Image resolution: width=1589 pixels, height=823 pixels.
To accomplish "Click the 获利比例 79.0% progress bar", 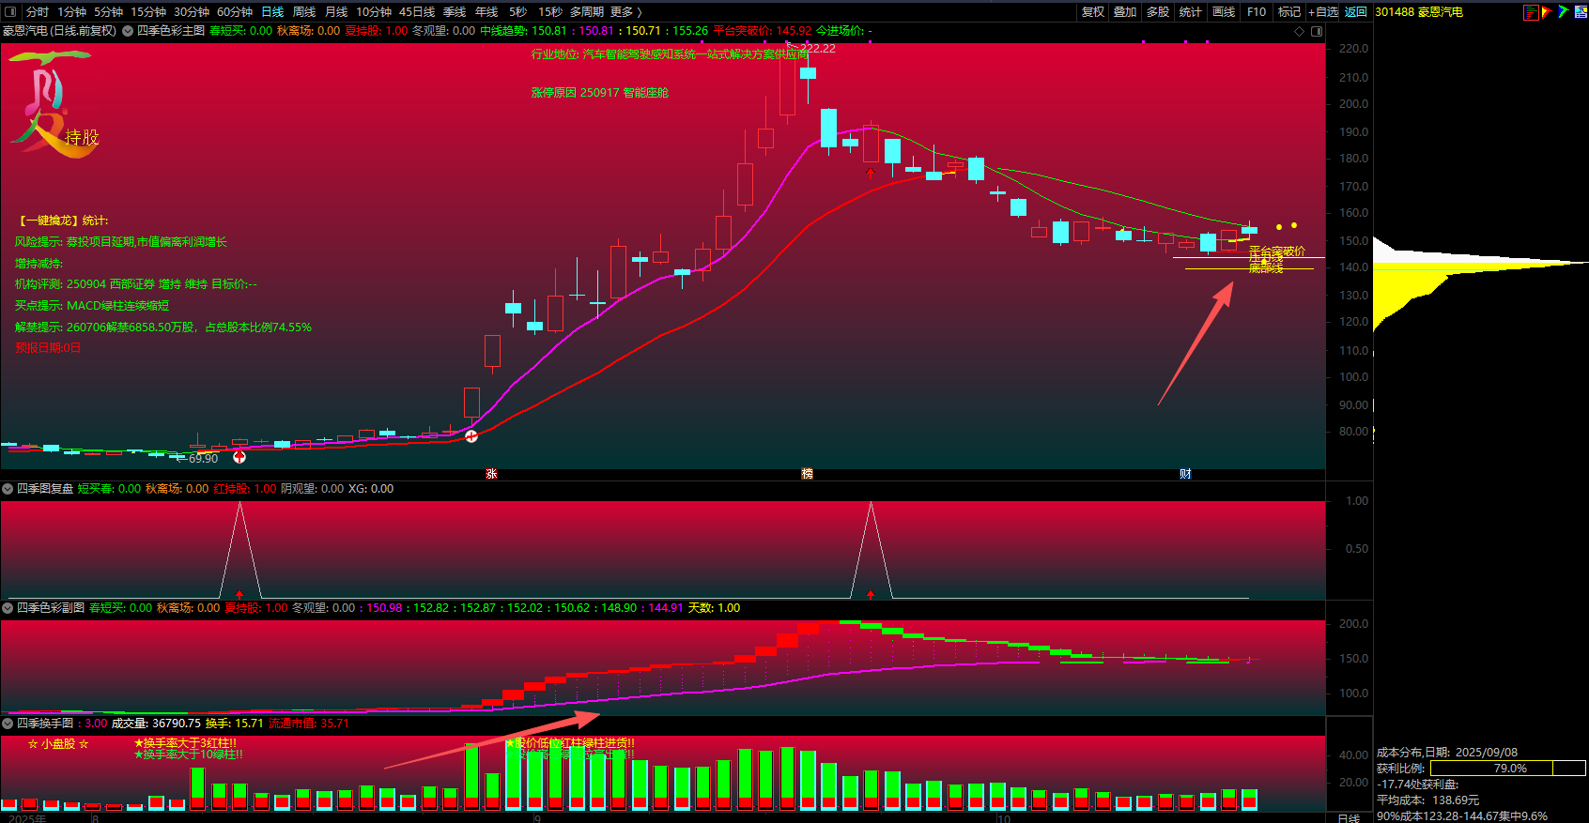I will coord(1507,769).
